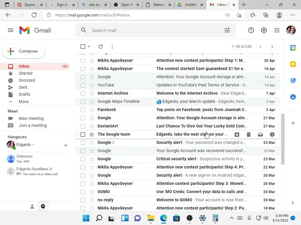301x225 pixels.
Task: Open Windows Start menu
Action: point(86,218)
